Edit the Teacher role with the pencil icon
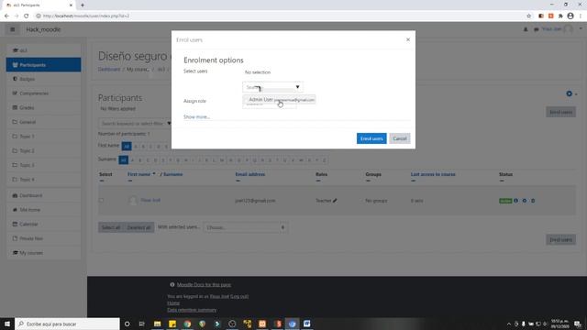The width and height of the screenshot is (587, 330). (x=335, y=201)
